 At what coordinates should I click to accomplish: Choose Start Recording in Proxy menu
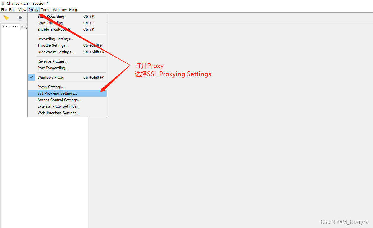(x=67, y=17)
